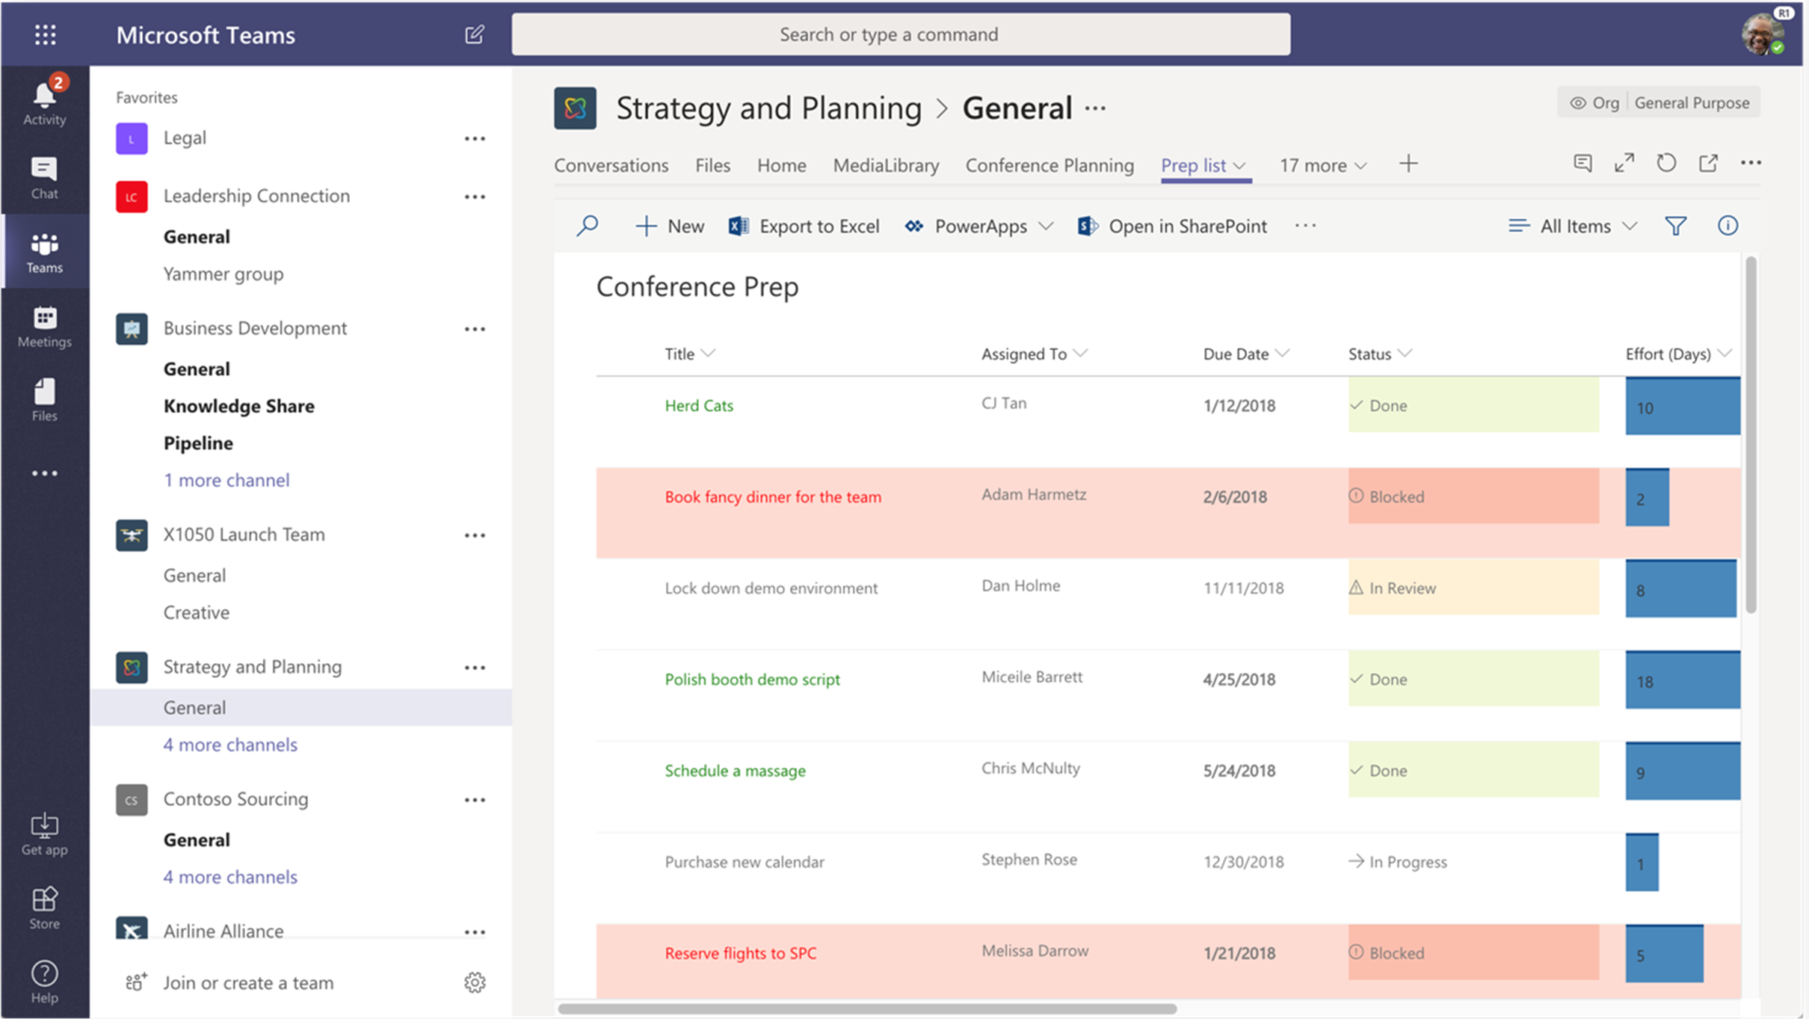Expand the '17 more' tabs dropdown
1809x1019 pixels.
pyautogui.click(x=1321, y=163)
